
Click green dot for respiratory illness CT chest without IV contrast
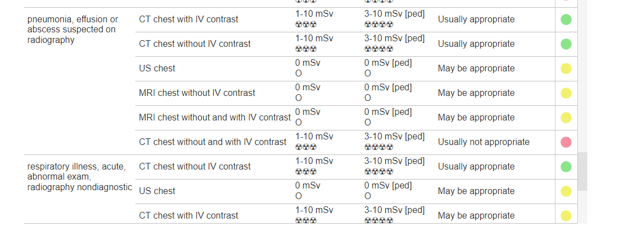(566, 166)
